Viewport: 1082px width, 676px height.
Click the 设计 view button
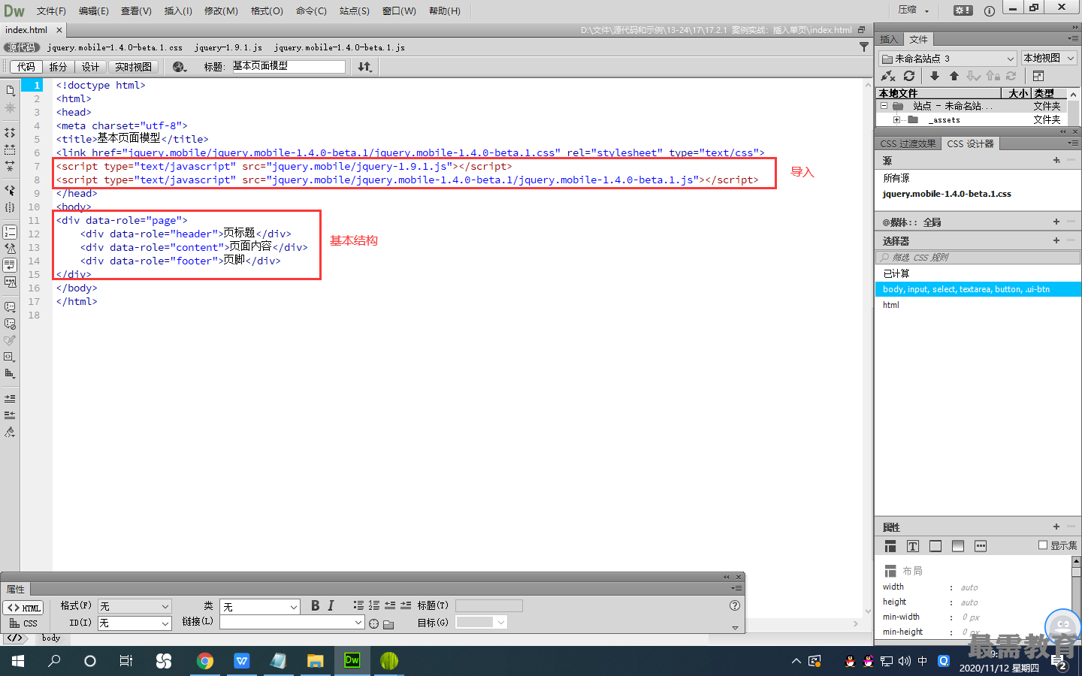point(90,67)
